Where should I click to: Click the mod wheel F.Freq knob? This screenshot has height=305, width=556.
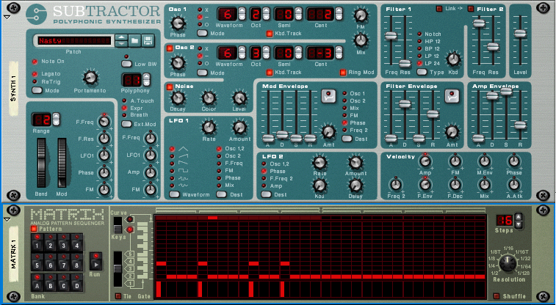click(104, 122)
